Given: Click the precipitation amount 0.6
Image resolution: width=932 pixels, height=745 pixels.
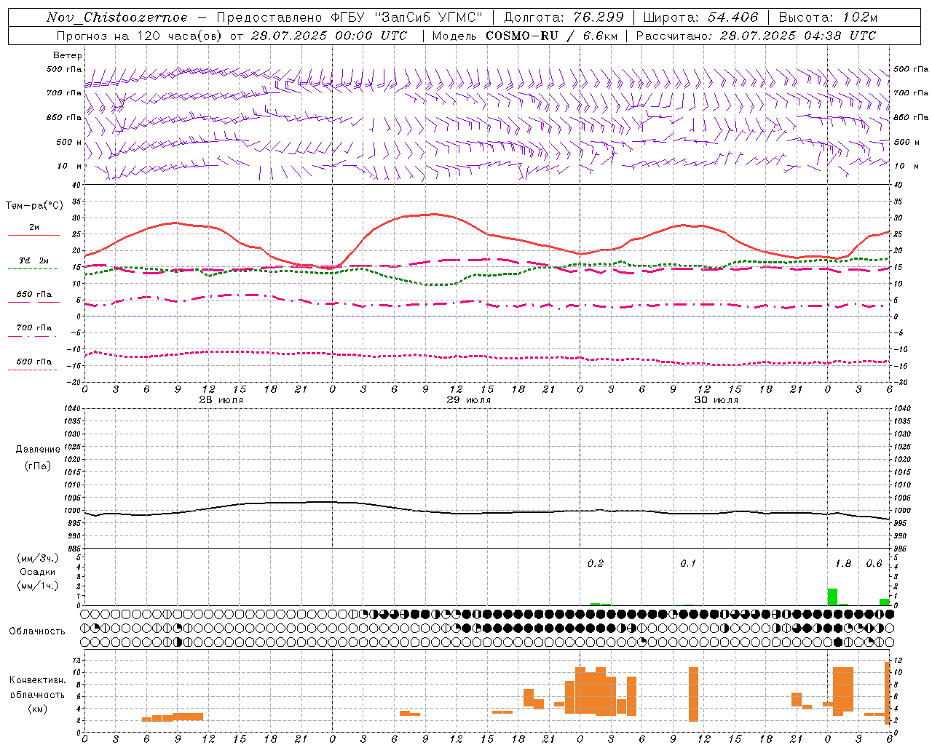Looking at the screenshot, I should coord(874,563).
